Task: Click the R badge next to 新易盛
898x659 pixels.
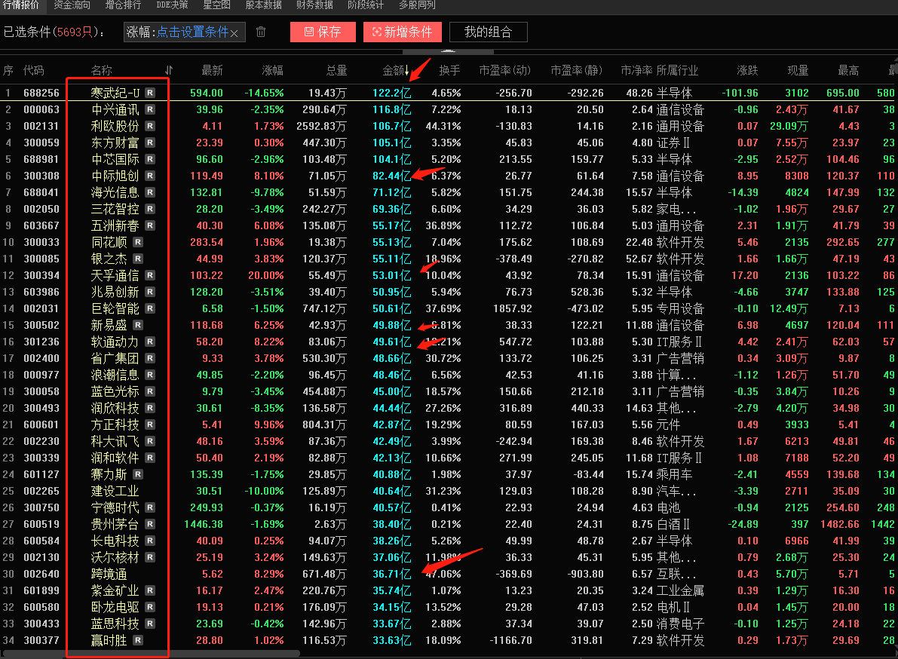Action: pyautogui.click(x=137, y=325)
